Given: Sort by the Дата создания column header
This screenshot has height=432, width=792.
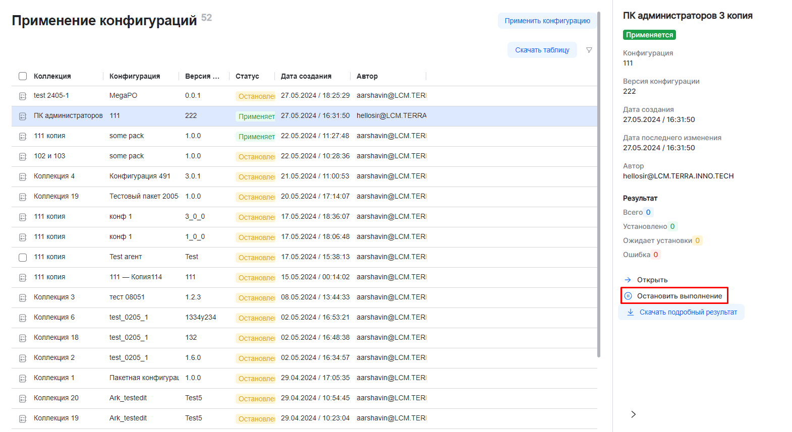Looking at the screenshot, I should (306, 76).
